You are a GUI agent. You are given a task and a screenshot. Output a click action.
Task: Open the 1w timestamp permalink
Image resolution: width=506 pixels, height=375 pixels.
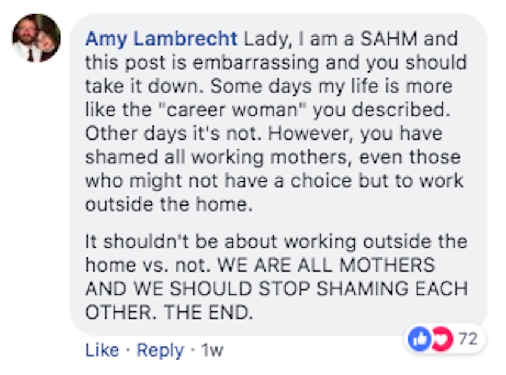click(212, 350)
